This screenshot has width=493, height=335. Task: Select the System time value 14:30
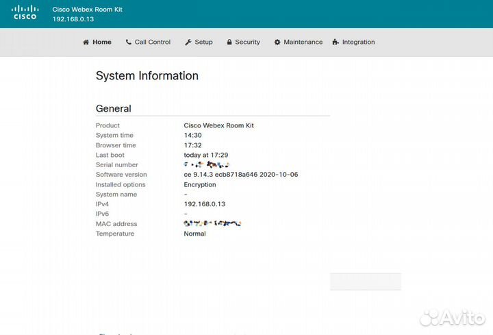pos(192,135)
